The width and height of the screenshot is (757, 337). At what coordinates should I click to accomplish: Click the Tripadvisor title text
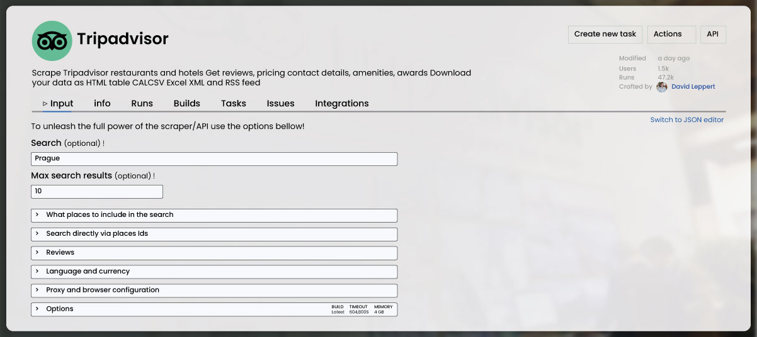(x=123, y=39)
